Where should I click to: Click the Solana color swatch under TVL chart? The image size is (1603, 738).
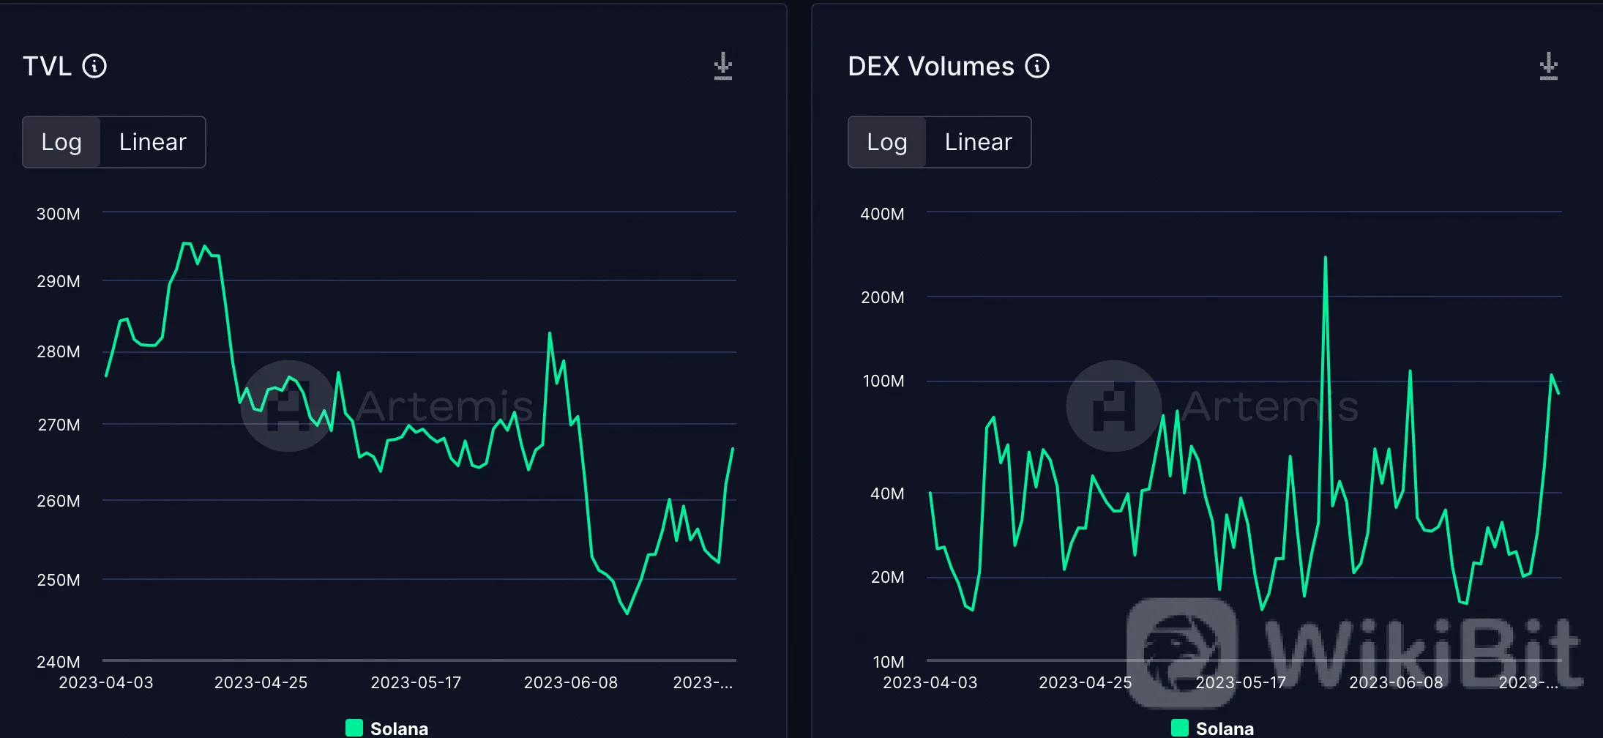click(x=354, y=728)
